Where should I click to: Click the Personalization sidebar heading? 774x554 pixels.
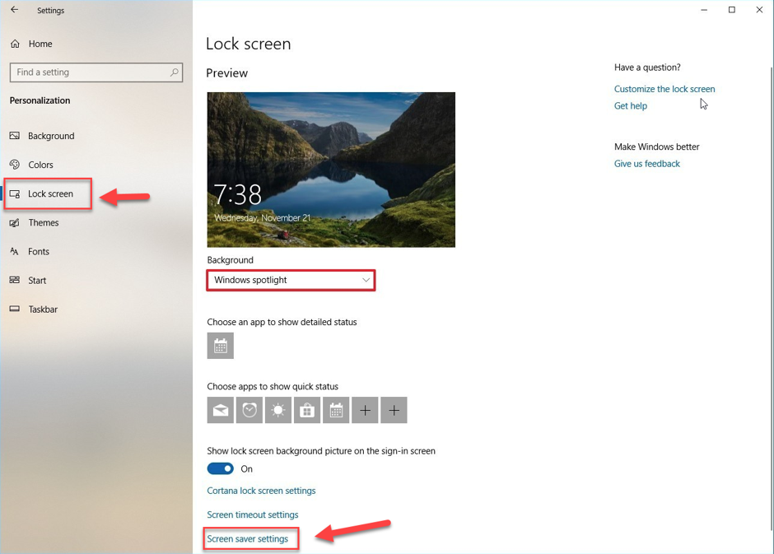click(x=40, y=100)
